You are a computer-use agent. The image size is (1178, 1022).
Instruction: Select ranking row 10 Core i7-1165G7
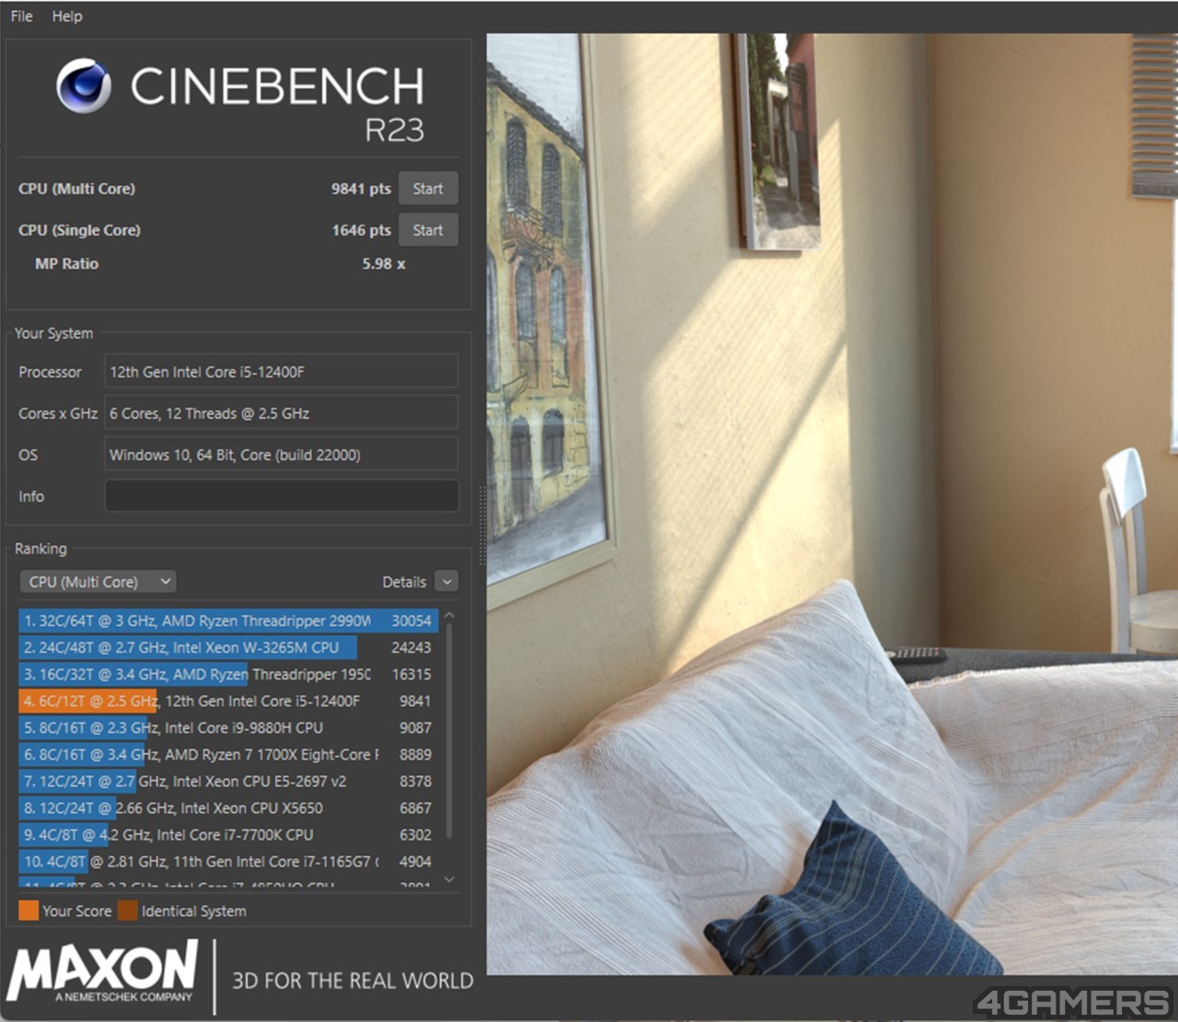pyautogui.click(x=226, y=861)
